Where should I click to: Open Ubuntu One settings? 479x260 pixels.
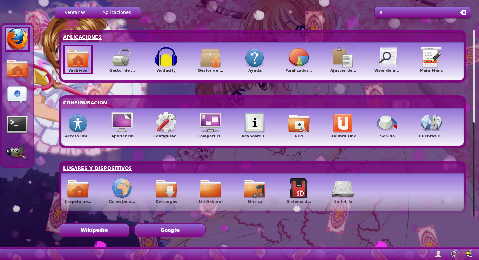(343, 125)
